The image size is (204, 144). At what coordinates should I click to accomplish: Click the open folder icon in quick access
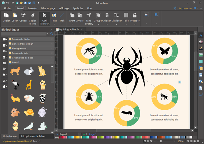click(x=21, y=3)
